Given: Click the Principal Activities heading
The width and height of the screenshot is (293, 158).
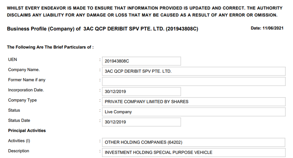Looking at the screenshot, I should click(27, 130).
